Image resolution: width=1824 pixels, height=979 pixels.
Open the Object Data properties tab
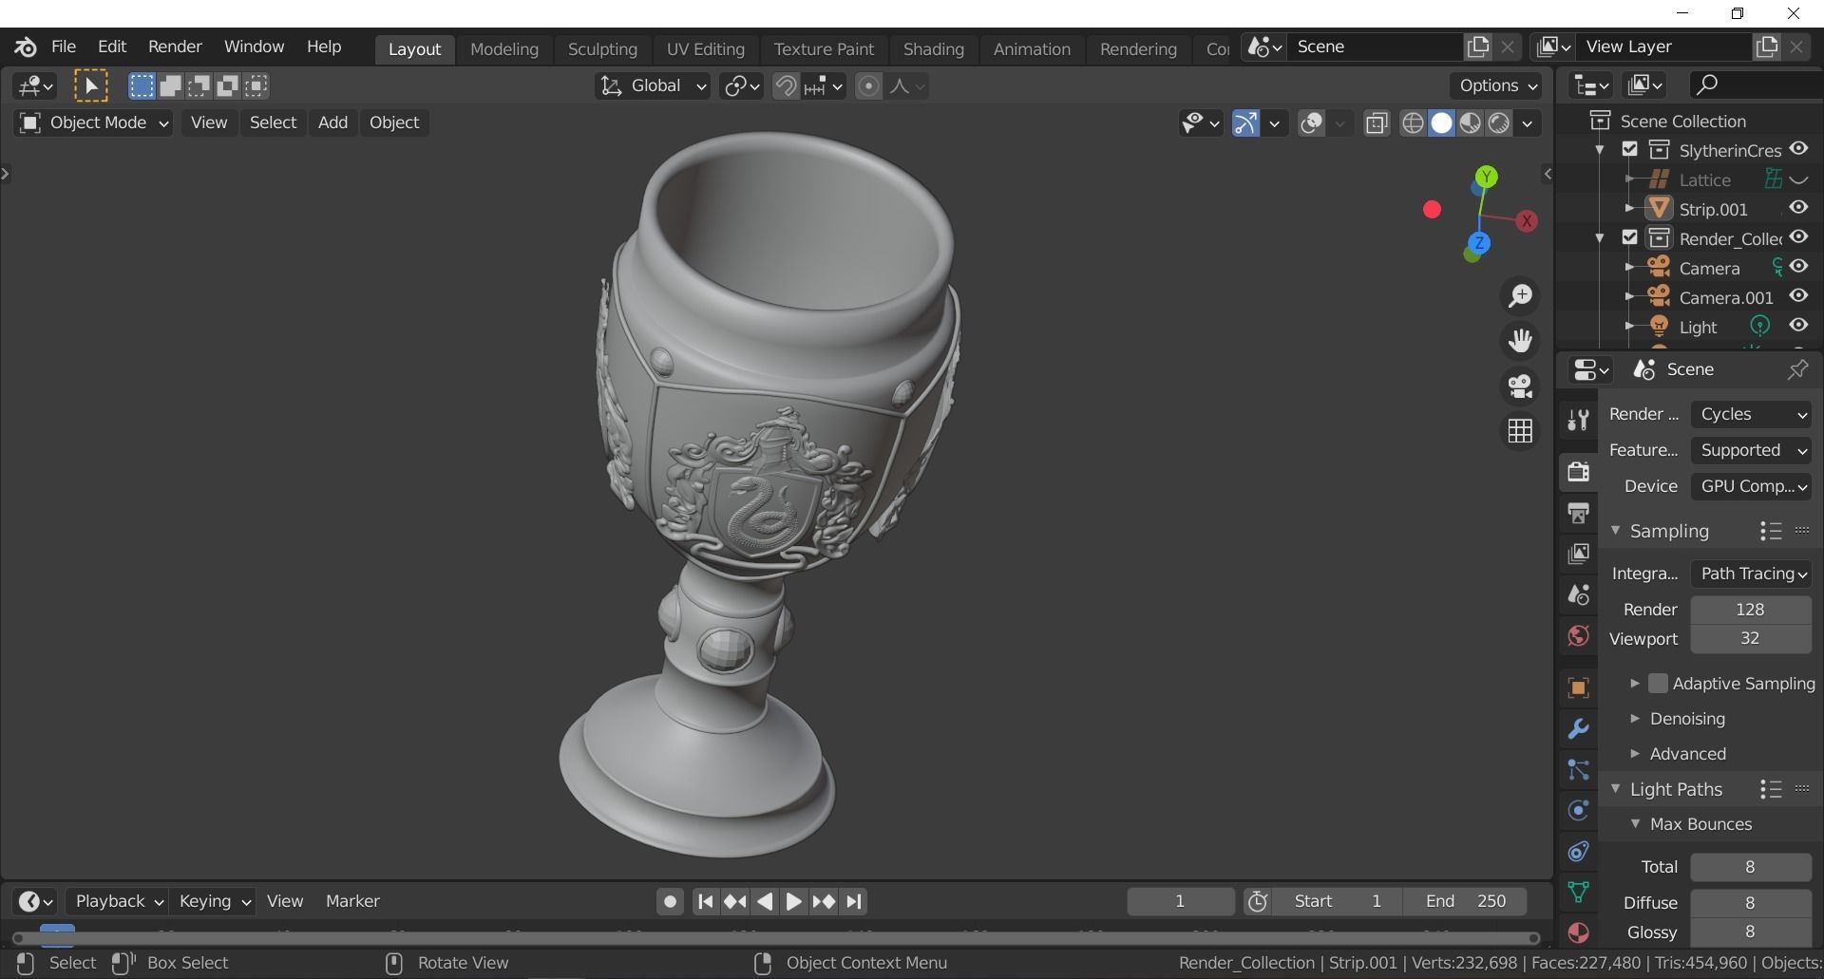[1578, 892]
